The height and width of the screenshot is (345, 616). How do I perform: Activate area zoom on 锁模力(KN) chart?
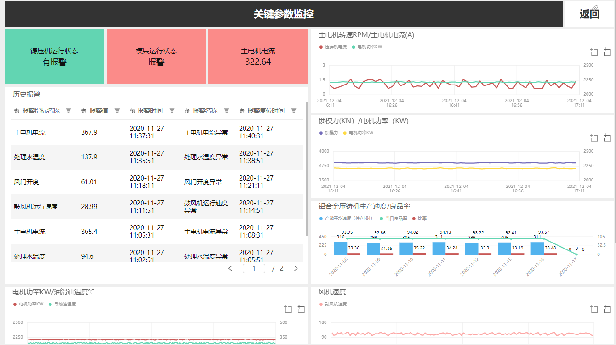(x=594, y=138)
